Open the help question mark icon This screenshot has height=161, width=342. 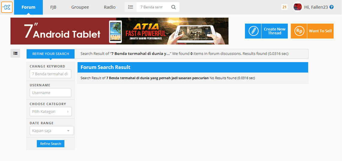pos(332,7)
